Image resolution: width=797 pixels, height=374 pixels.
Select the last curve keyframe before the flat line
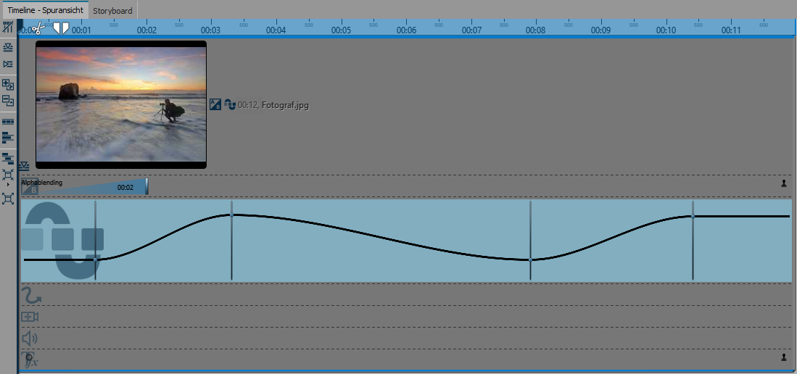coord(693,217)
